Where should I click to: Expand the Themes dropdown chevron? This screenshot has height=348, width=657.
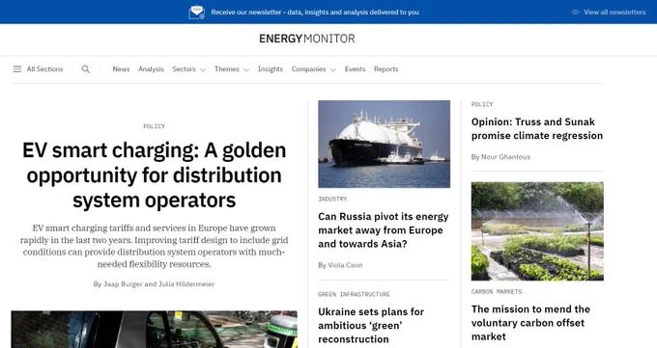point(246,69)
